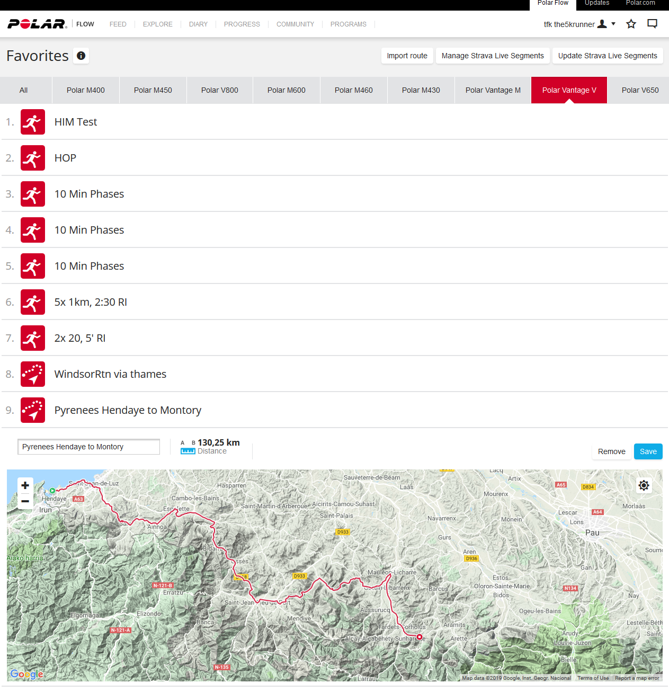Go to FLOW home link
Screen dimensions: 669x692
point(85,24)
